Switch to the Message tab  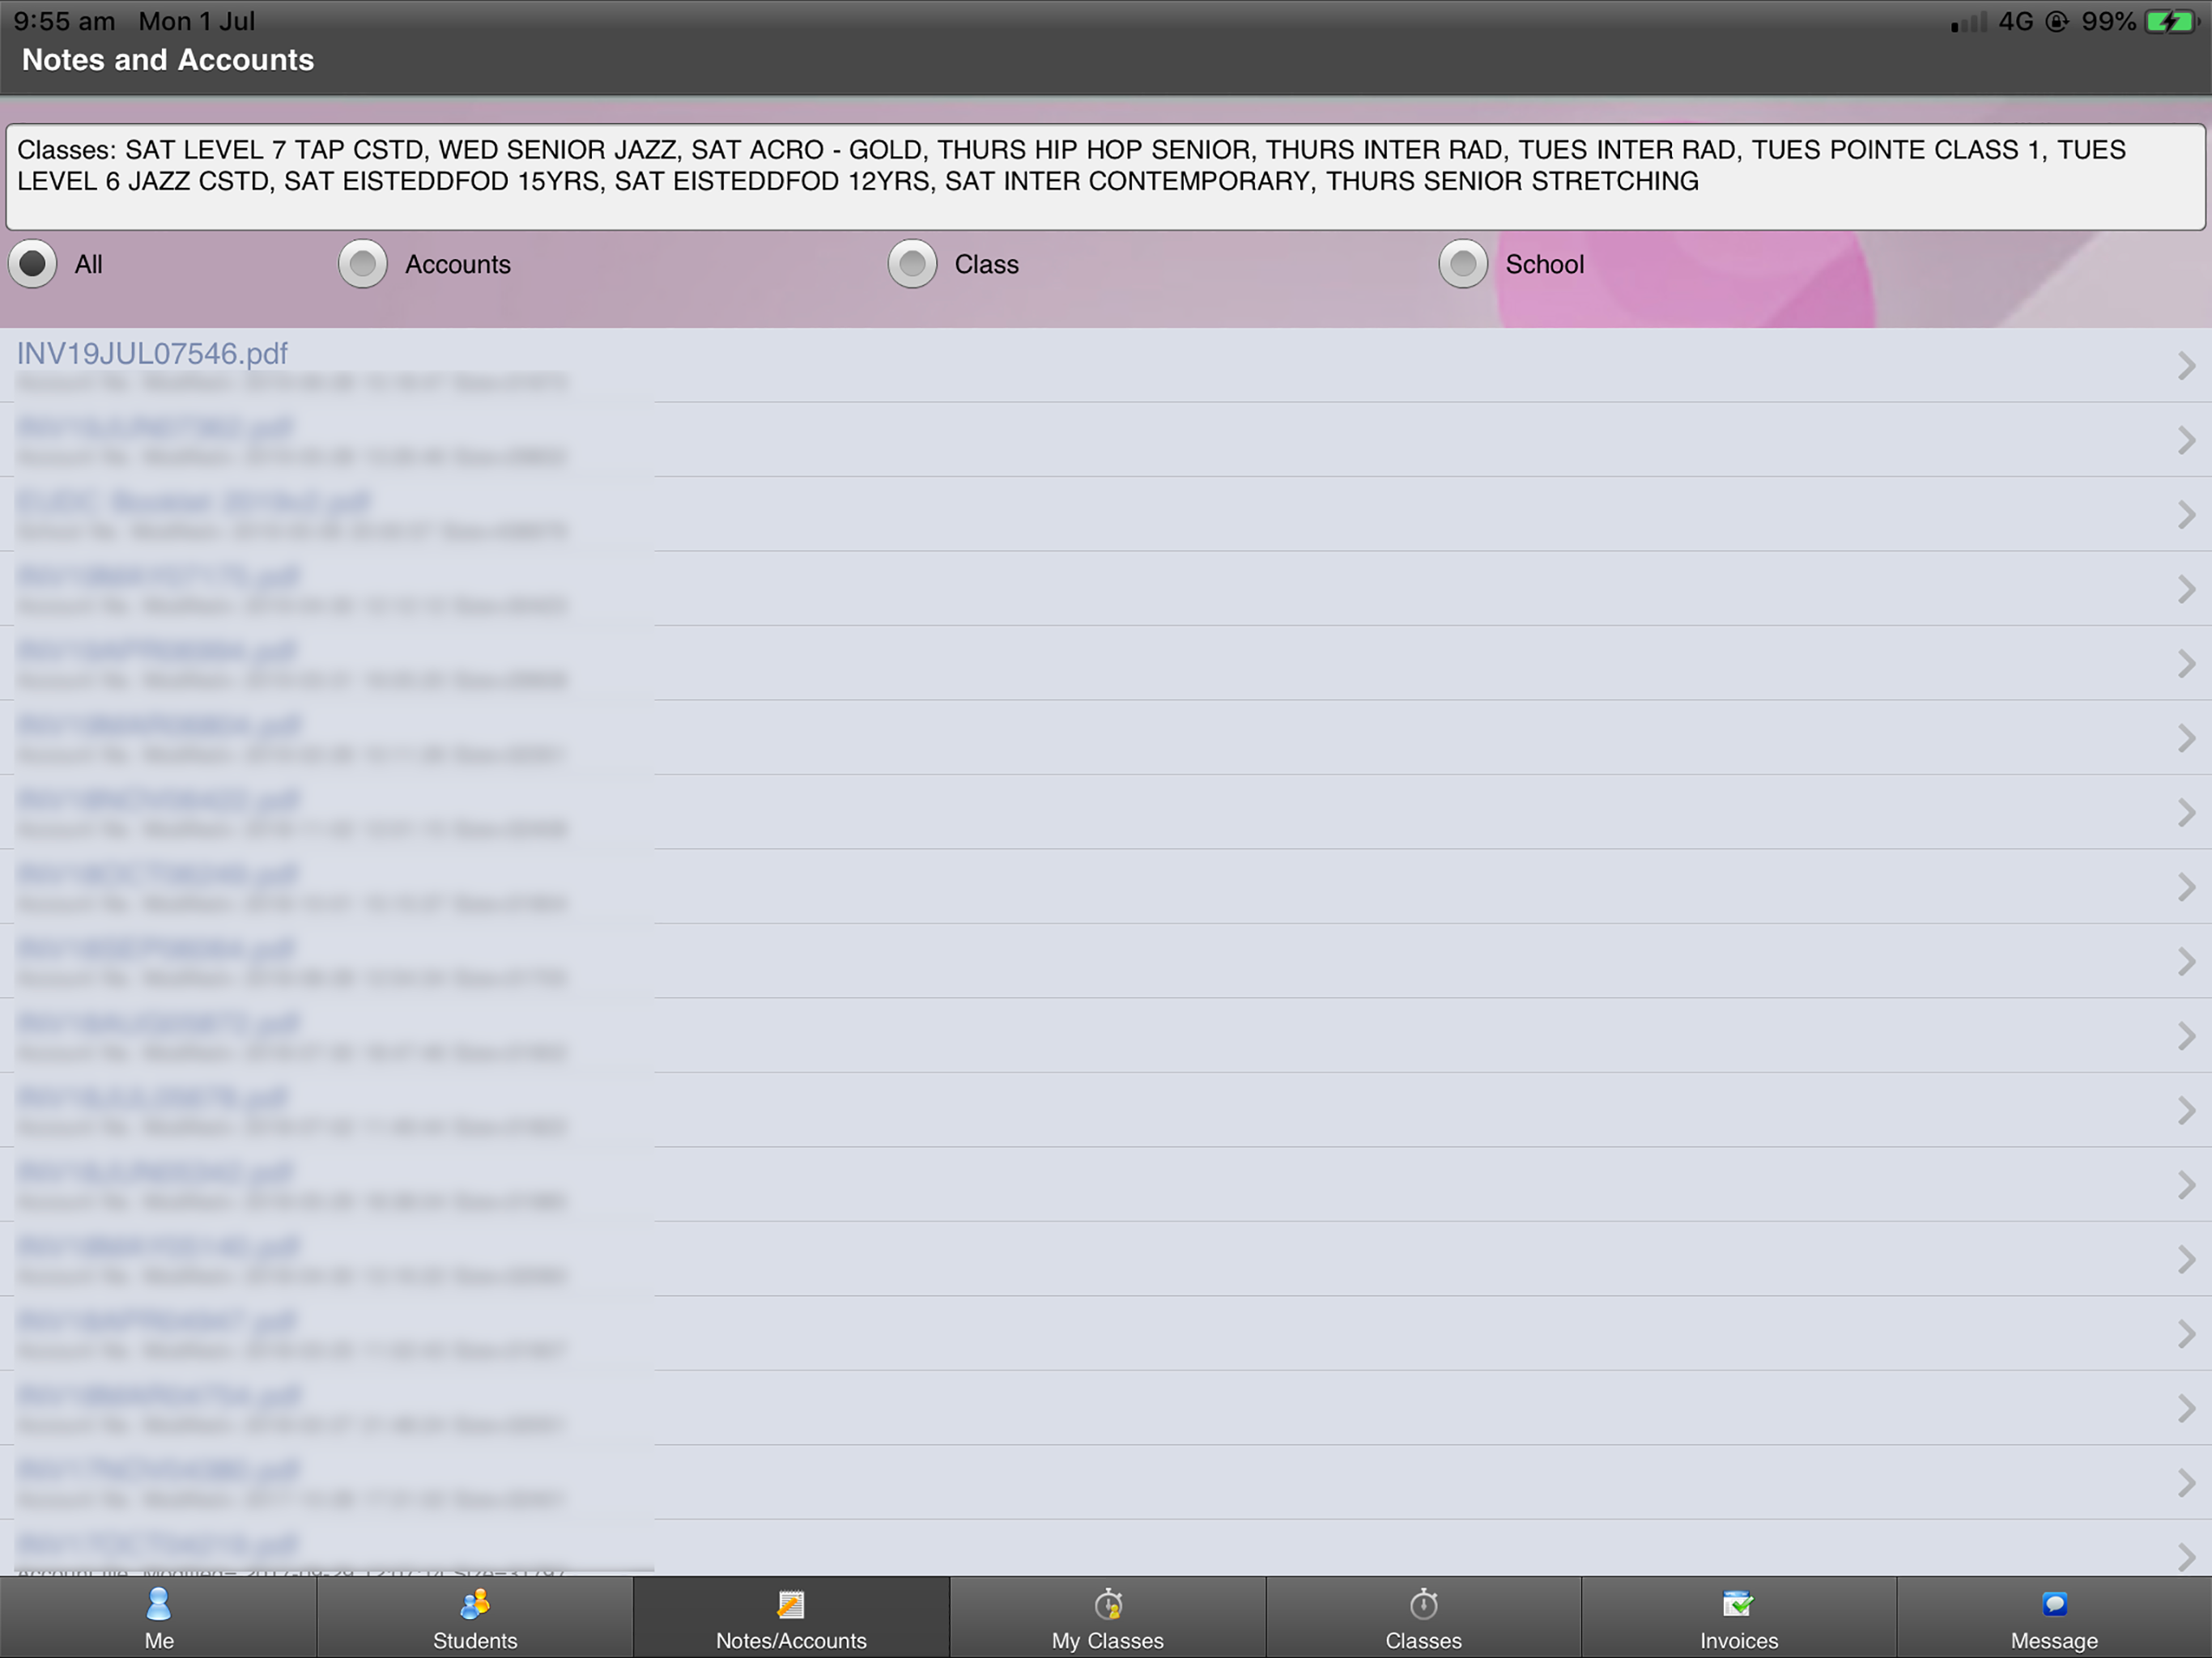(x=2054, y=1617)
